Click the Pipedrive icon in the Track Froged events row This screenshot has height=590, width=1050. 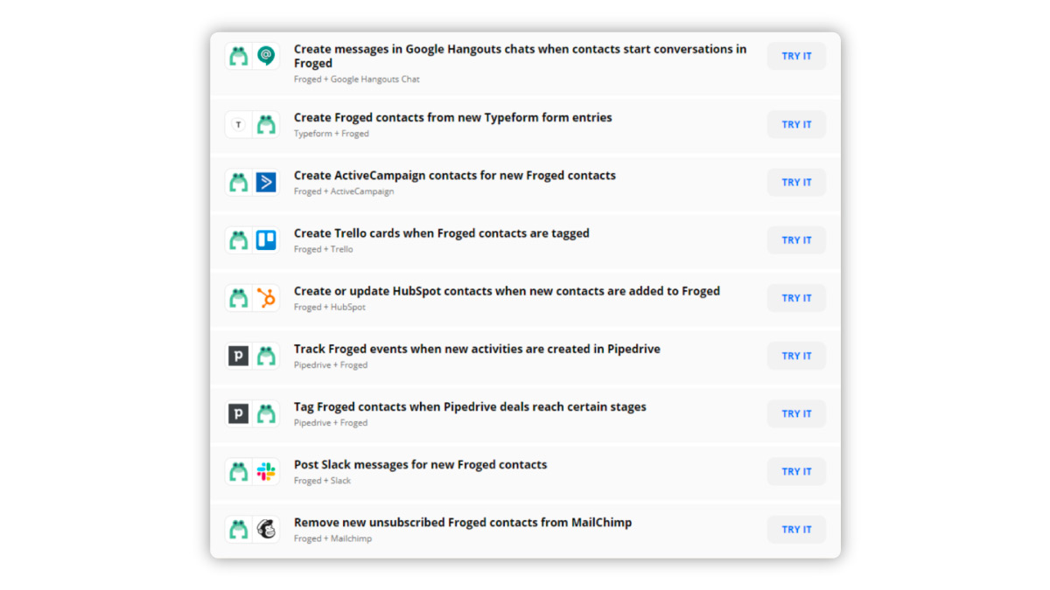(x=239, y=356)
